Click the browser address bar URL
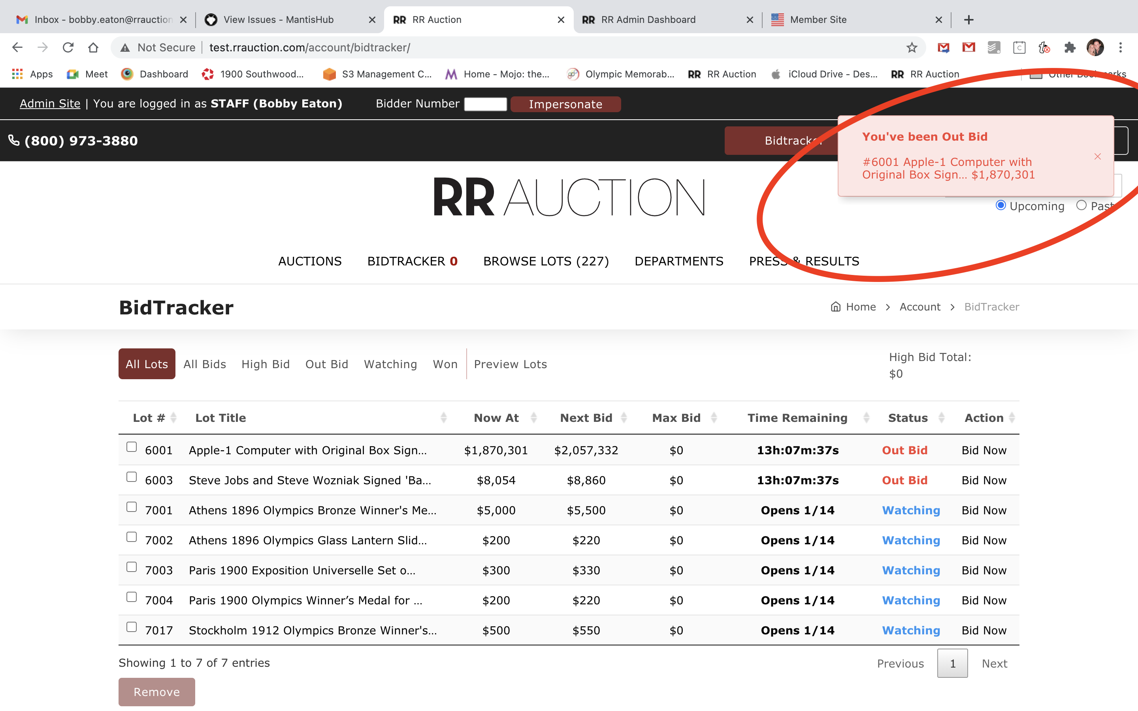This screenshot has width=1138, height=711. [x=310, y=47]
